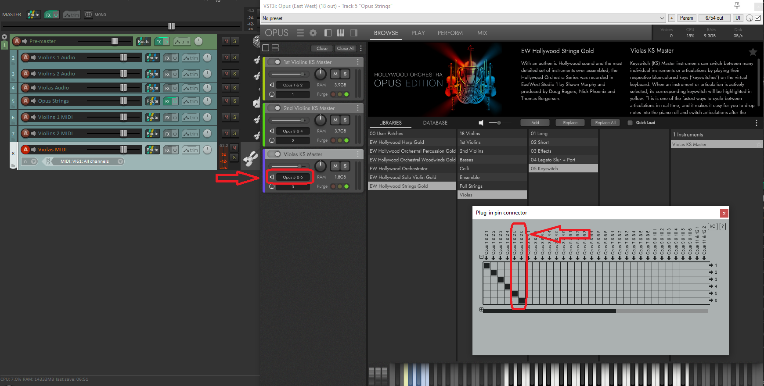
Task: Toggle Violas KS Master power switch
Action: [274, 154]
